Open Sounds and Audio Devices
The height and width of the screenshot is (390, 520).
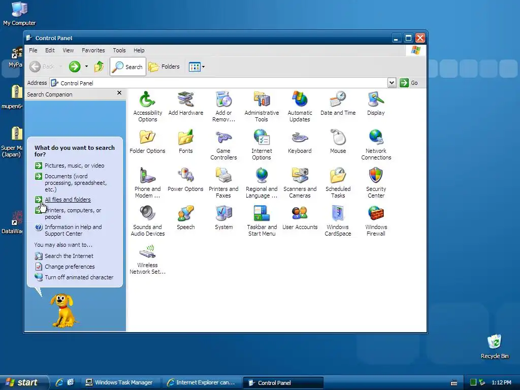[148, 221]
